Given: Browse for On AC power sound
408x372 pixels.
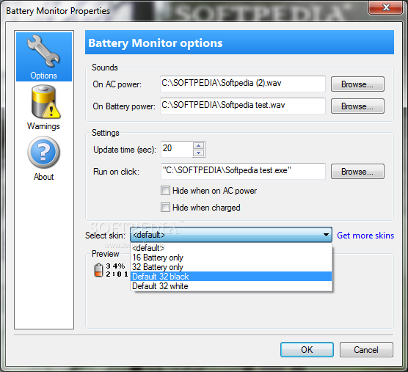Looking at the screenshot, I should coord(357,84).
